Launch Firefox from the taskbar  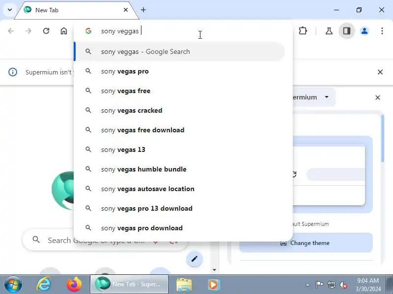click(x=74, y=285)
